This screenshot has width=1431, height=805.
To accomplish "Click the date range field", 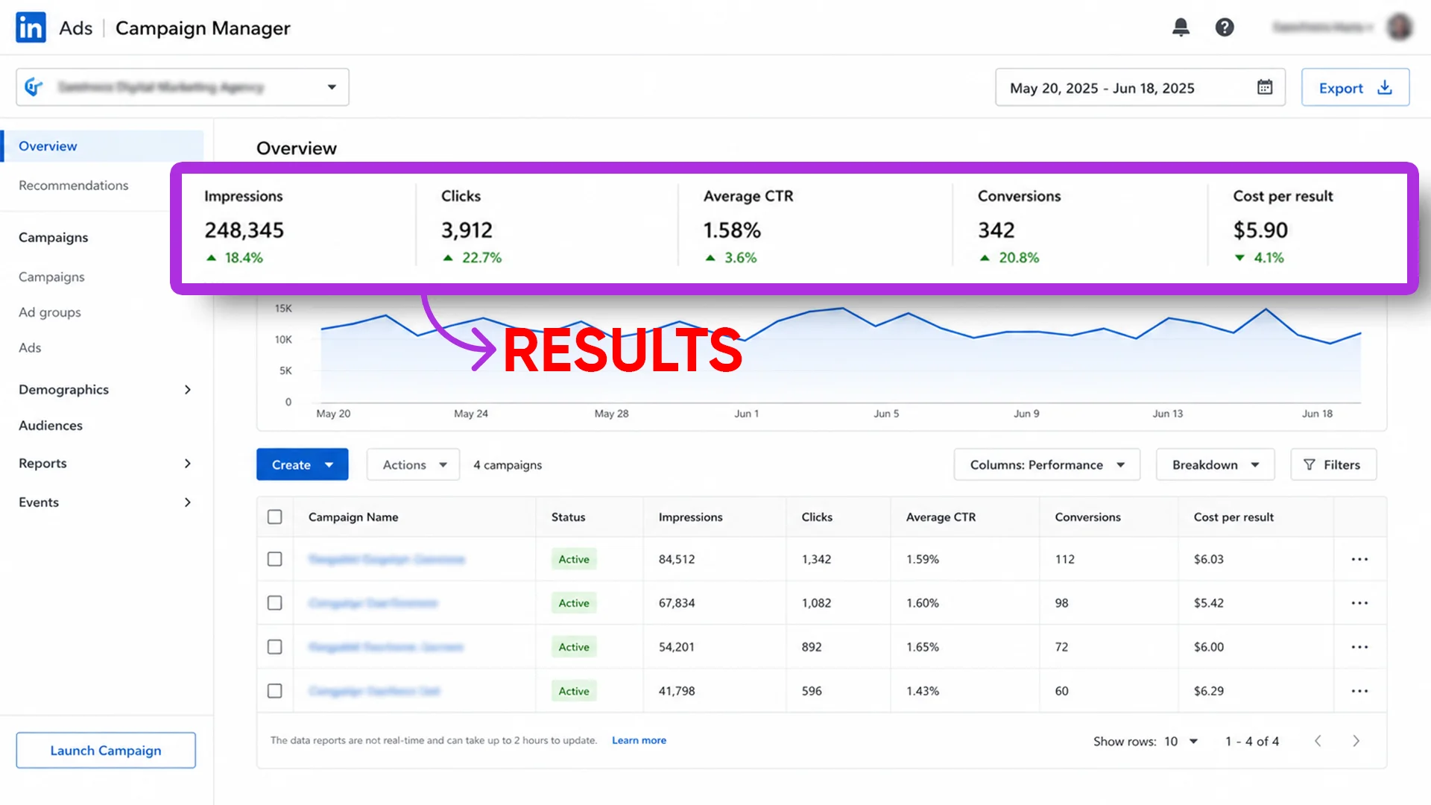I will (x=1140, y=87).
